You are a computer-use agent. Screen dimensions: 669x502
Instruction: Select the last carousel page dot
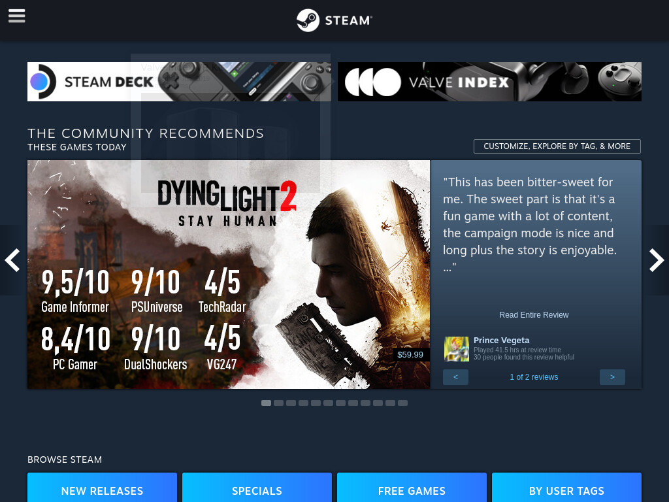[x=402, y=403]
